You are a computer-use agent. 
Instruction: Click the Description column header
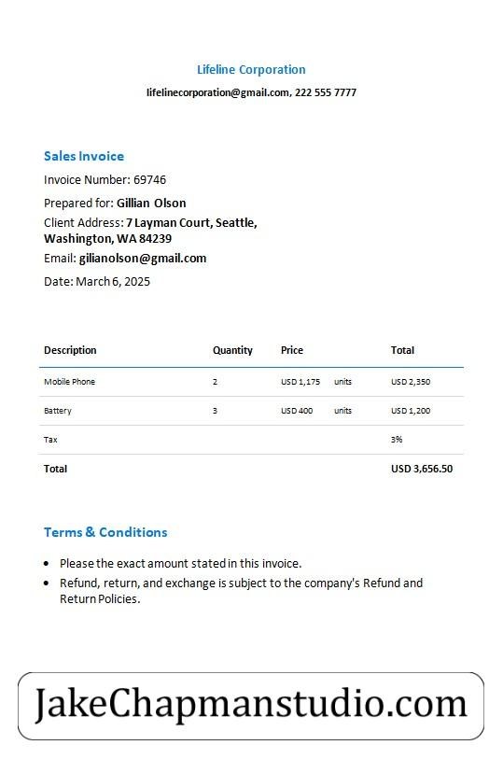click(x=70, y=350)
